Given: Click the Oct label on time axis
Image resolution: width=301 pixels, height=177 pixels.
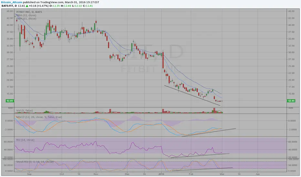Looking at the screenshot, I should (x=62, y=174).
